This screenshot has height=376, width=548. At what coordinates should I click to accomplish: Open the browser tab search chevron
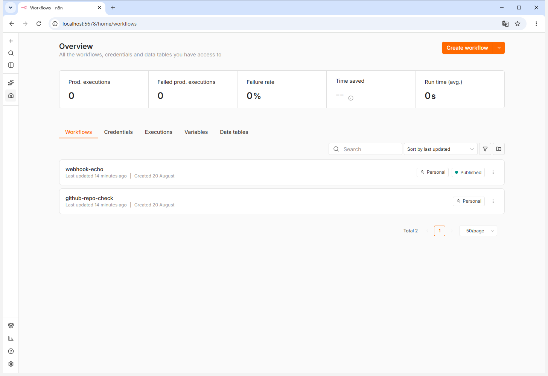[11, 8]
